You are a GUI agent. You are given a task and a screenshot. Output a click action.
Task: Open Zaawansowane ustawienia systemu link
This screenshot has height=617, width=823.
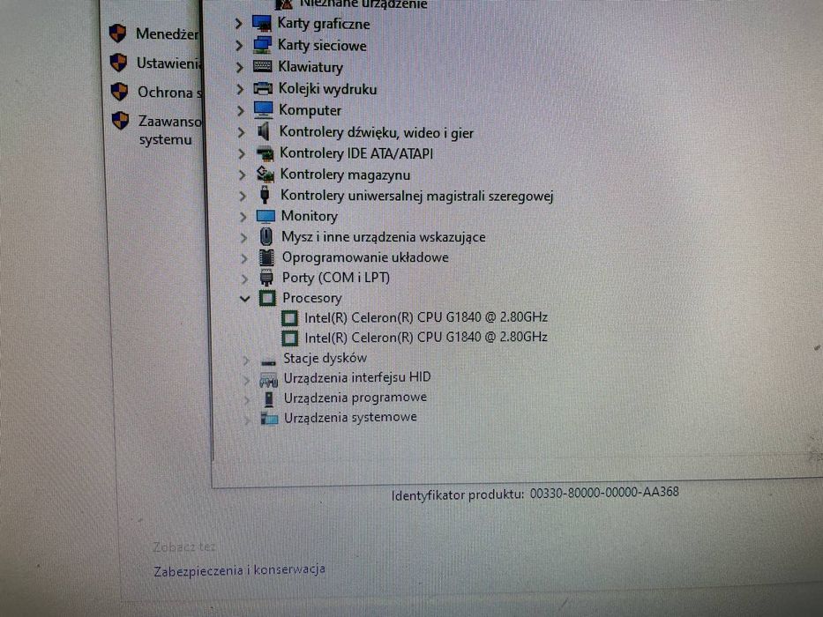169,130
